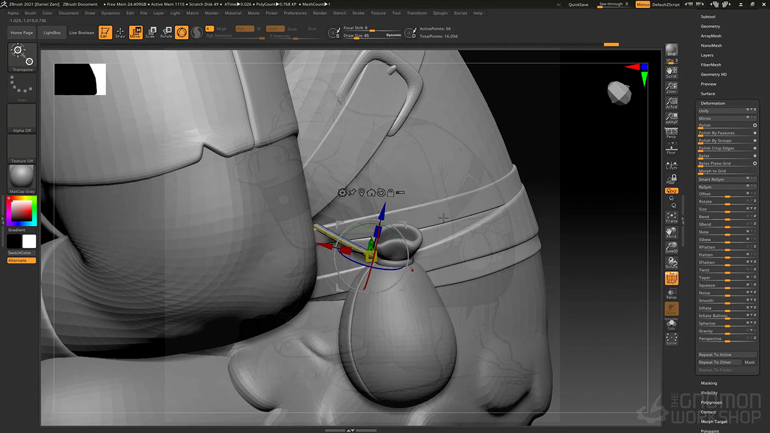Screen dimensions: 770x433
Task: Open the Zplugin menu
Action: tap(440, 13)
